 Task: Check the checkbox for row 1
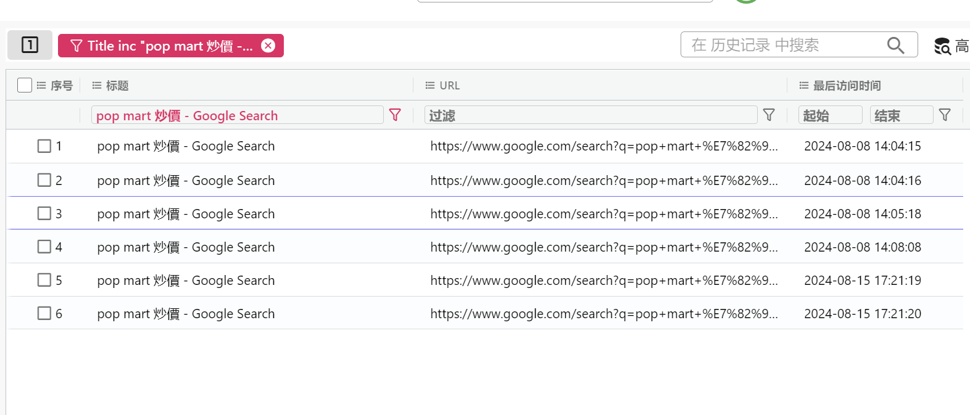pos(44,146)
